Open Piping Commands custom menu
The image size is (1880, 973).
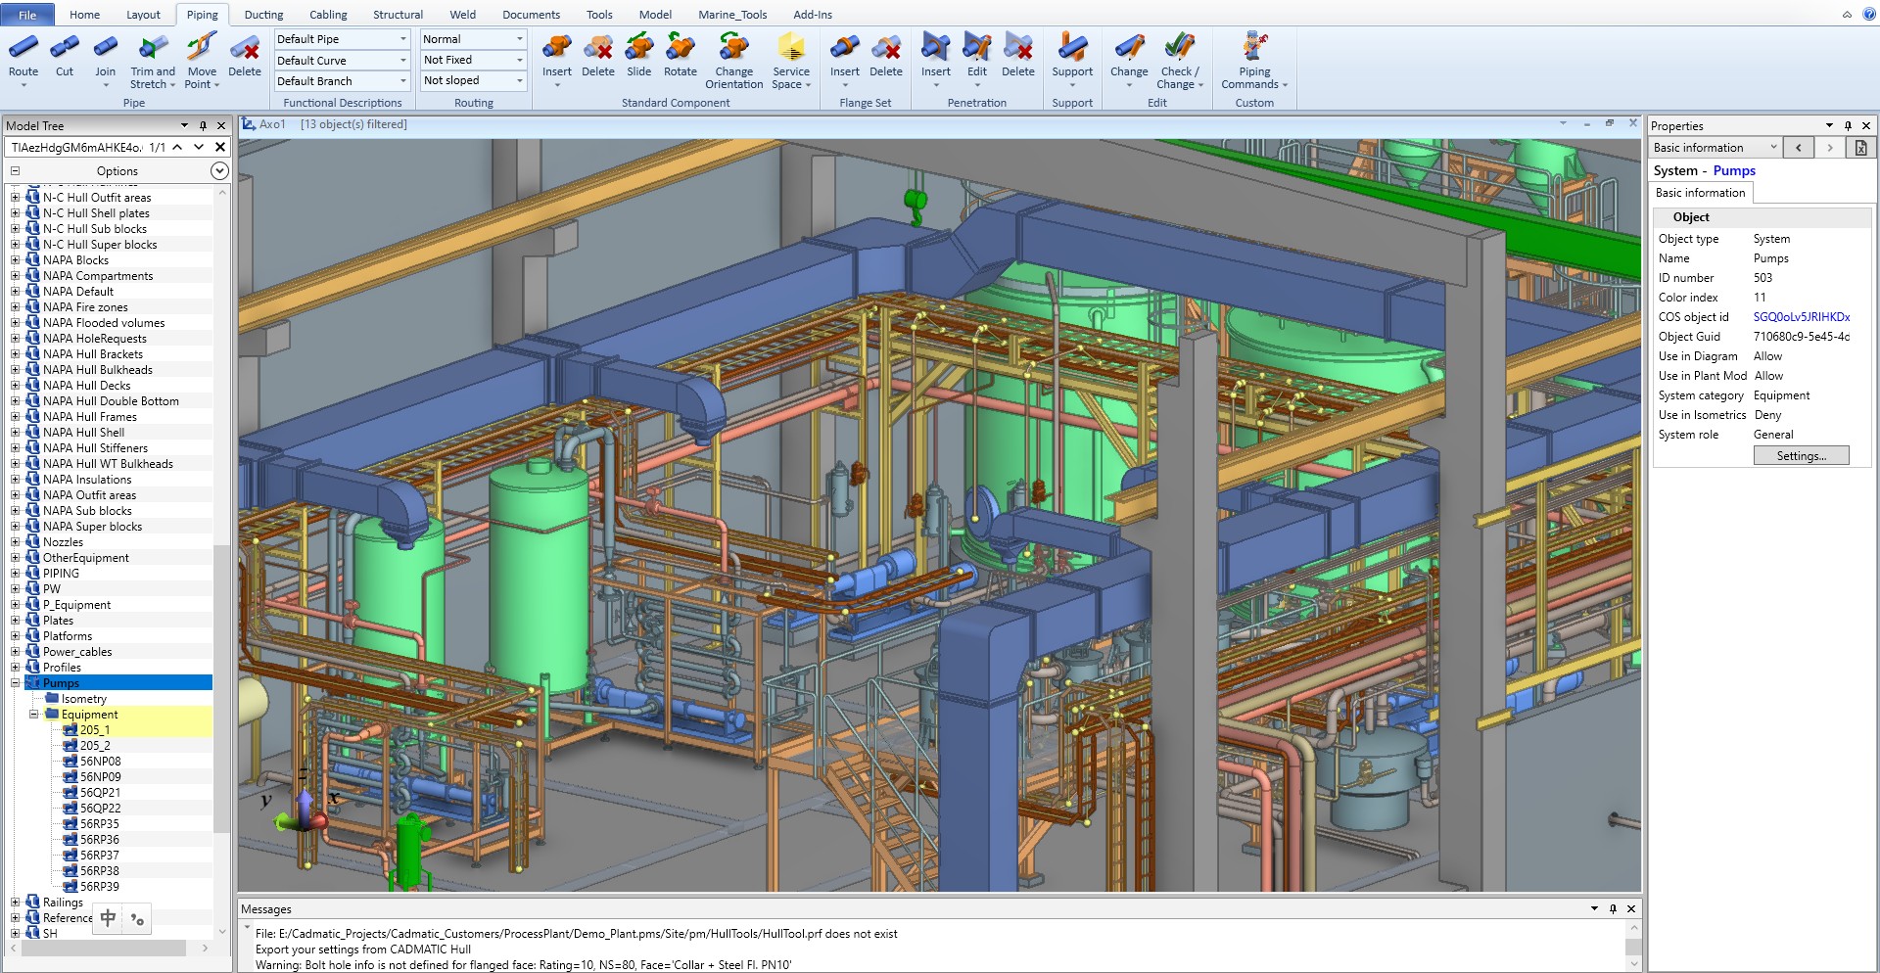1254,61
